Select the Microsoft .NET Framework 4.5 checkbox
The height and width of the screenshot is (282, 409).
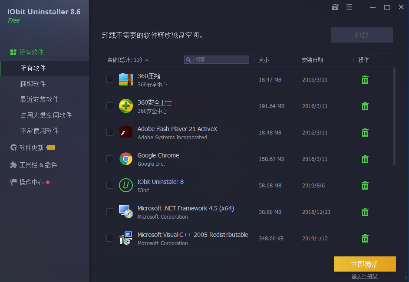coord(110,212)
